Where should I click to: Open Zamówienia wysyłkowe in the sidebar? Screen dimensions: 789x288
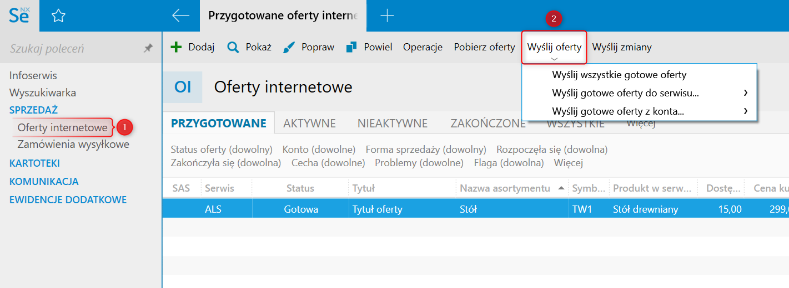73,145
